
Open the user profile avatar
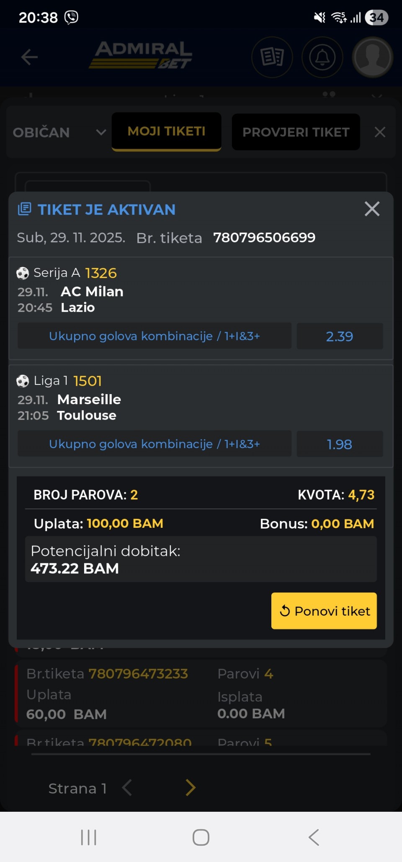point(372,57)
